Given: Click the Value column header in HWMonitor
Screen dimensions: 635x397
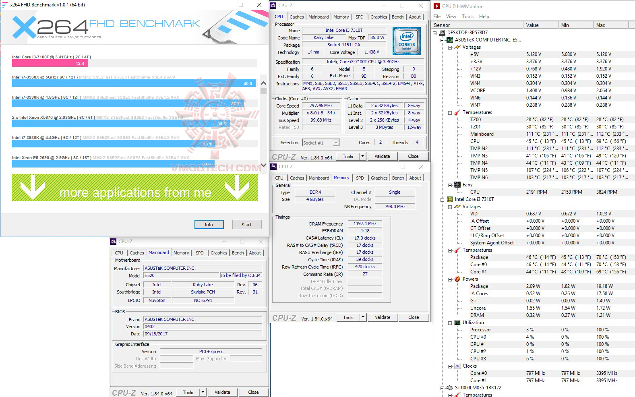Looking at the screenshot, I should point(541,25).
